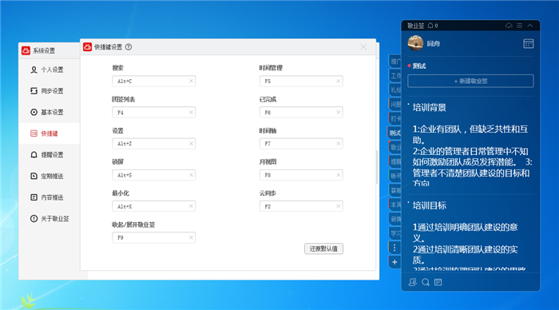
Task: Click the + 新建敬业签 button
Action: coord(470,81)
